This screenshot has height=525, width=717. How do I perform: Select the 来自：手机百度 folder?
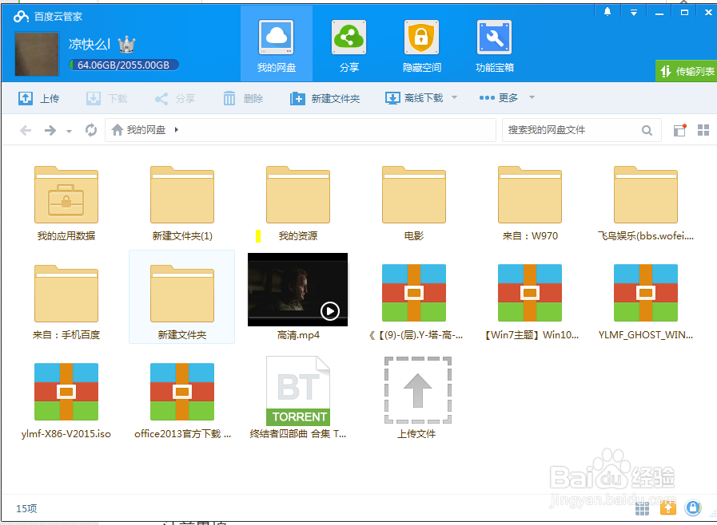66,302
